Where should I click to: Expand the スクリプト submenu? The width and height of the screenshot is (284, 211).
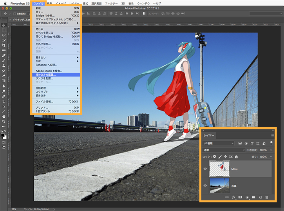click(56, 92)
